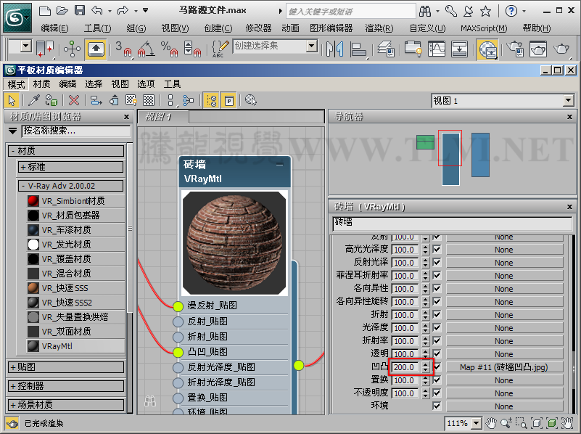Click the Save file icon in title bar

[80, 11]
